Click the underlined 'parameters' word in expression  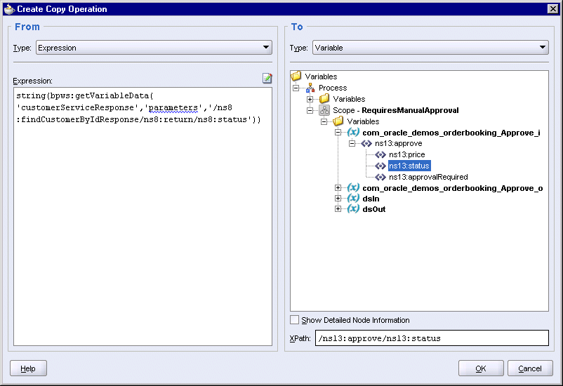(x=173, y=107)
